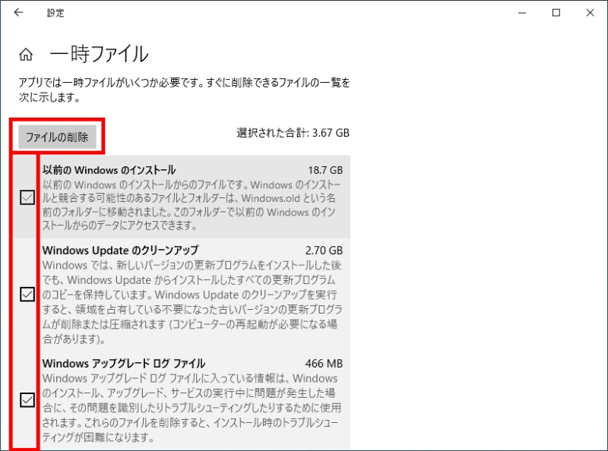The height and width of the screenshot is (451, 608).
Task: Toggle the Windows Update のクリーンアップ checkbox
Action: pos(27,295)
